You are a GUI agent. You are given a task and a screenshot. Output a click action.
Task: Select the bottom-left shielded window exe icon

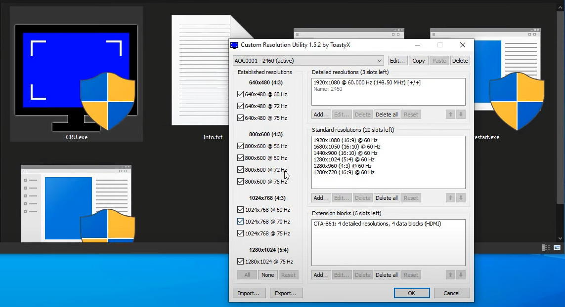[x=78, y=203]
